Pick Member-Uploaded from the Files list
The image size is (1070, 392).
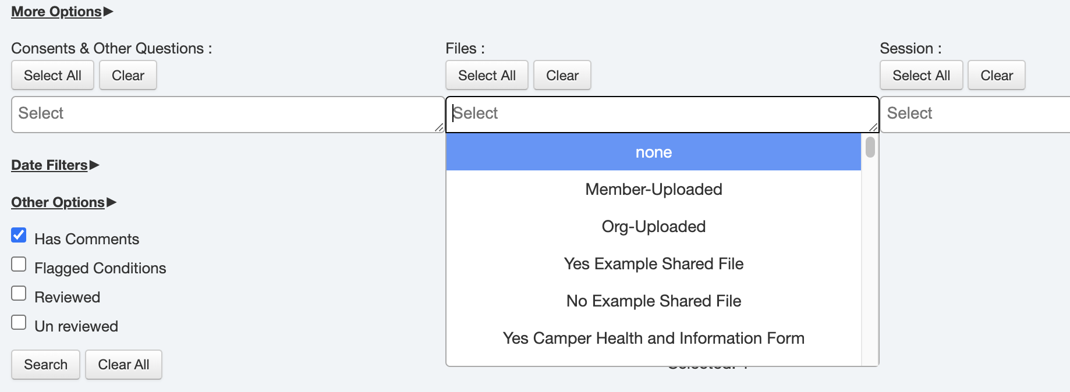point(653,190)
